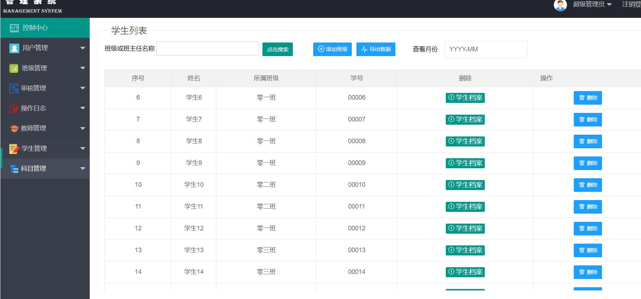The height and width of the screenshot is (299, 641).
Task: Expand 班级管理 submenu arrow
Action: pyautogui.click(x=83, y=68)
